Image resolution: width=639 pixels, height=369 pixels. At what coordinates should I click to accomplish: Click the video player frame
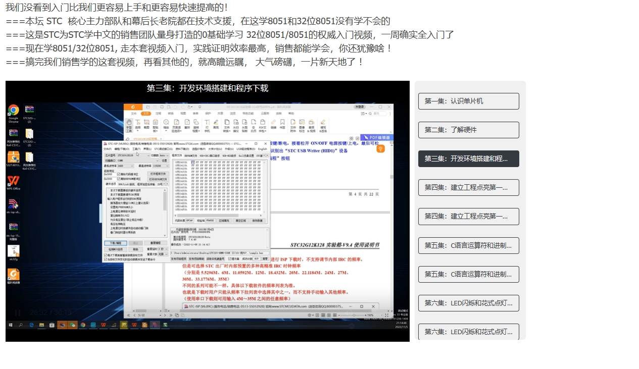[207, 211]
